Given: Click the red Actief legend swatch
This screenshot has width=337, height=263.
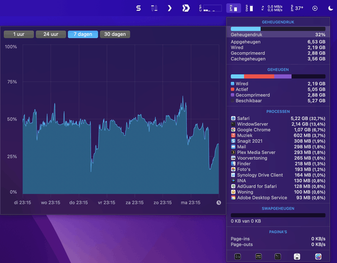Looking at the screenshot, I should 233,89.
